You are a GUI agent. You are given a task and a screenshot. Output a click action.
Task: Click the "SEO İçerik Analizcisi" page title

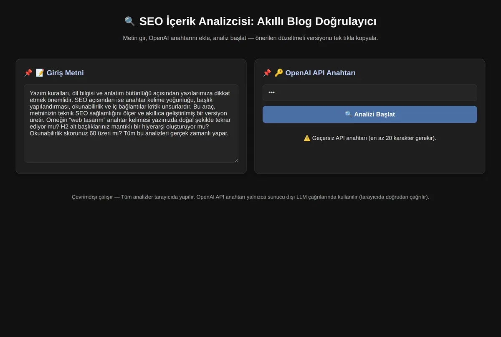click(250, 21)
